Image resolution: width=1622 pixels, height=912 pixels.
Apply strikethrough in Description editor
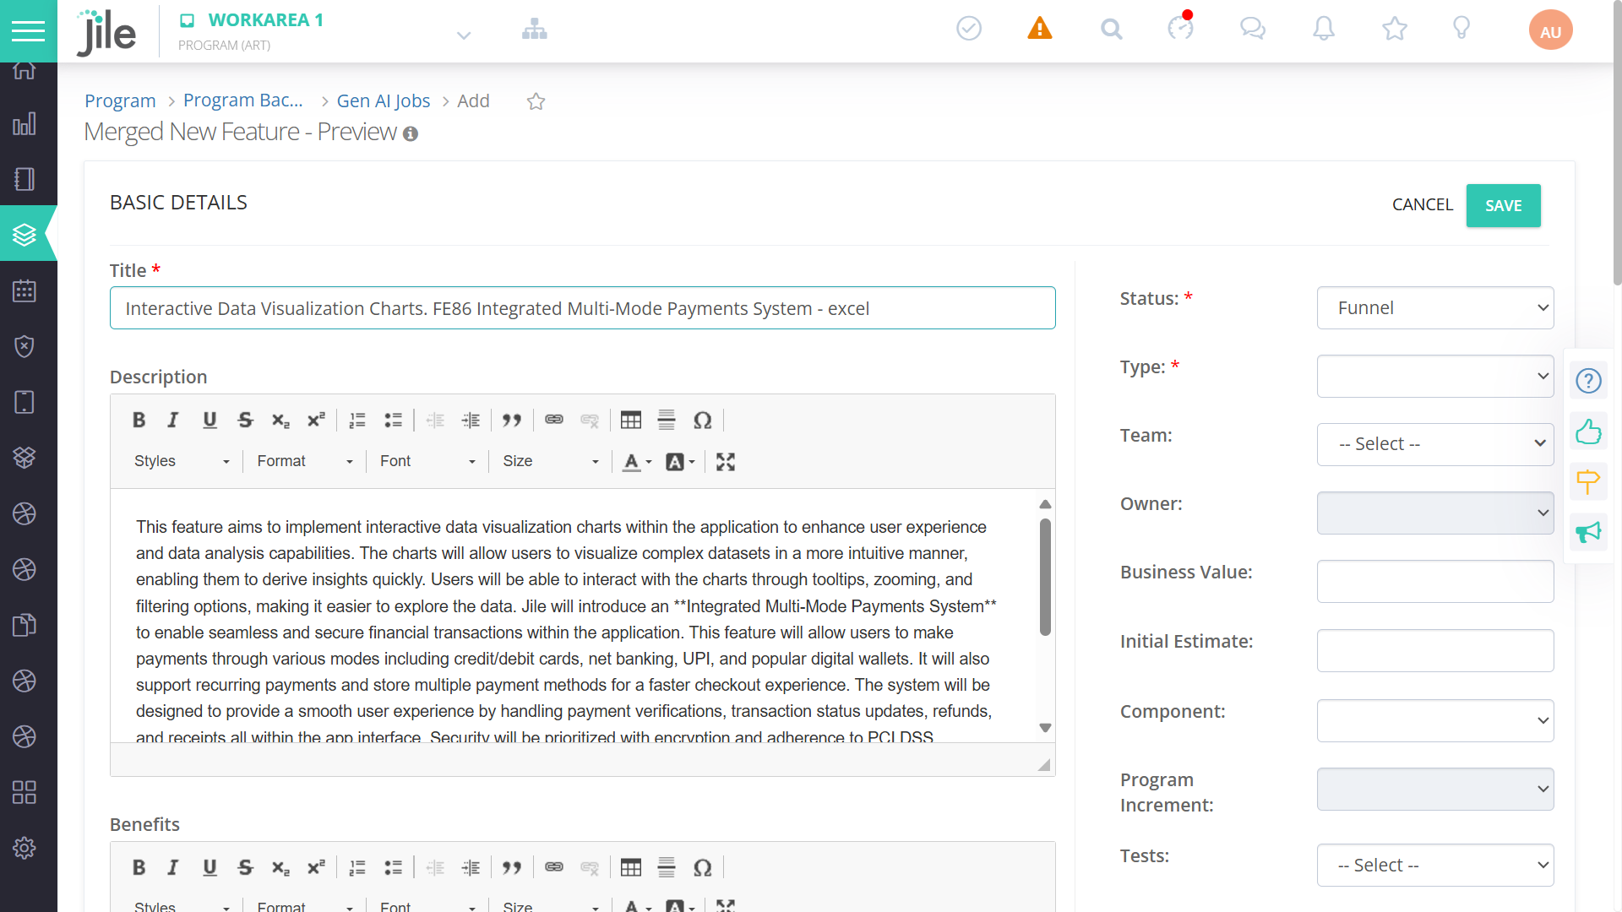[245, 420]
